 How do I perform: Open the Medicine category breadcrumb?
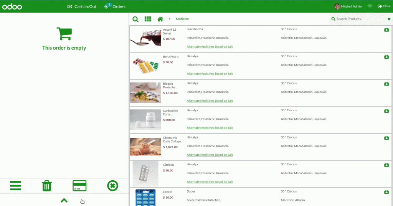point(182,19)
